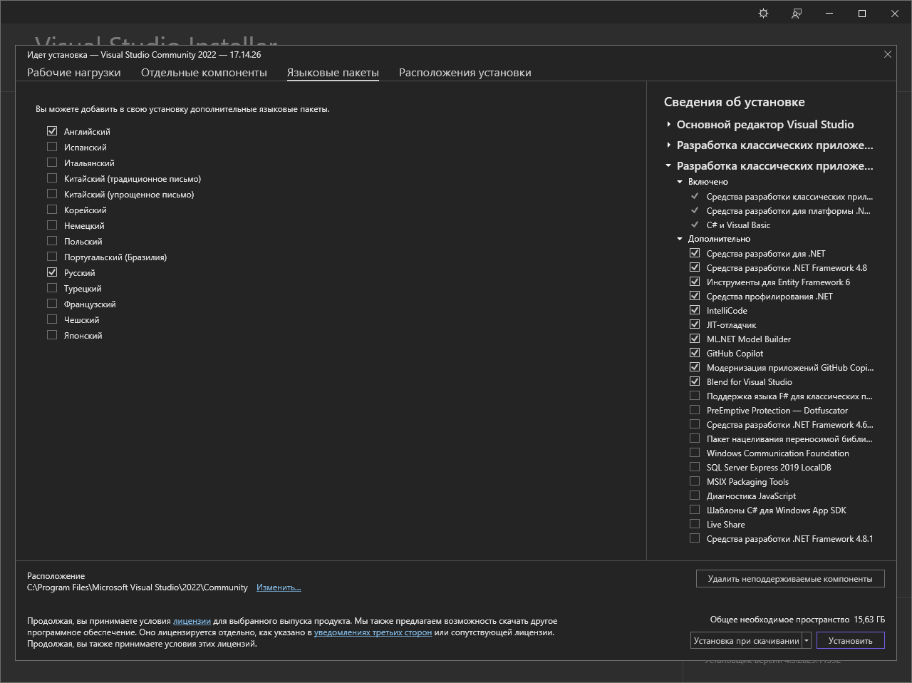Collapse the Дополнительно optional components list
Screen dimensions: 912x683
(680, 239)
